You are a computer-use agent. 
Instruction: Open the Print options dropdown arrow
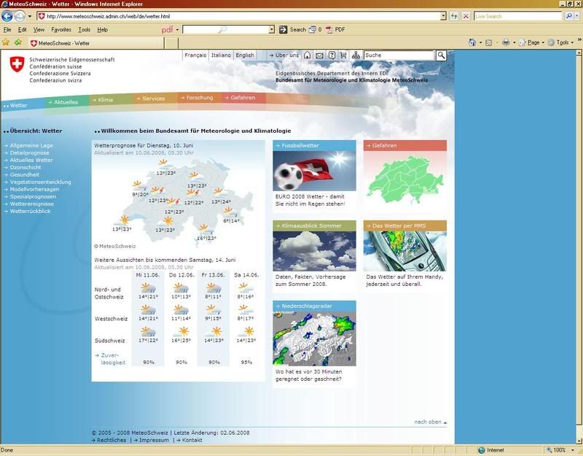[514, 43]
